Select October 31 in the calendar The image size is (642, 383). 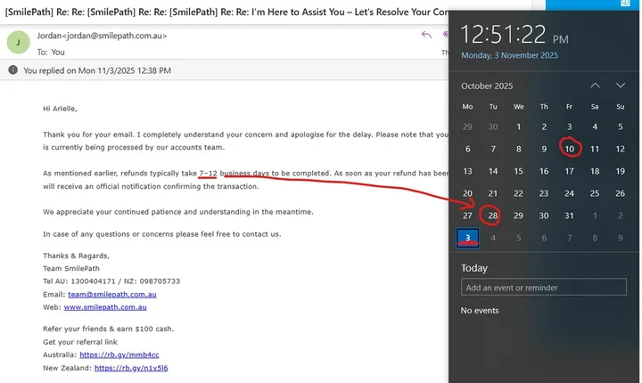click(569, 216)
